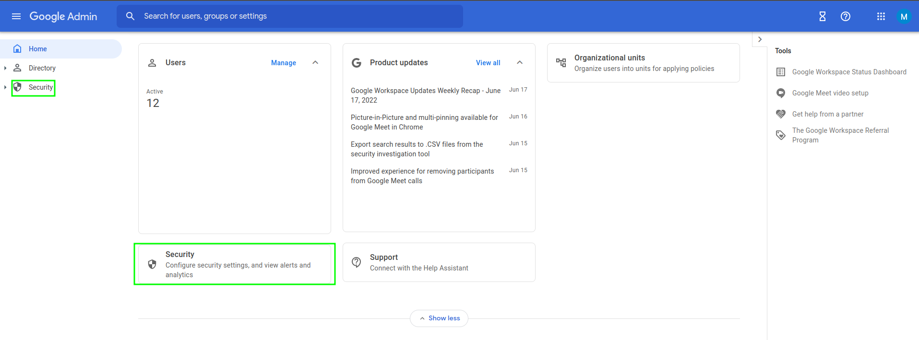This screenshot has width=919, height=340.
Task: Collapse the Product updates card
Action: tap(520, 63)
